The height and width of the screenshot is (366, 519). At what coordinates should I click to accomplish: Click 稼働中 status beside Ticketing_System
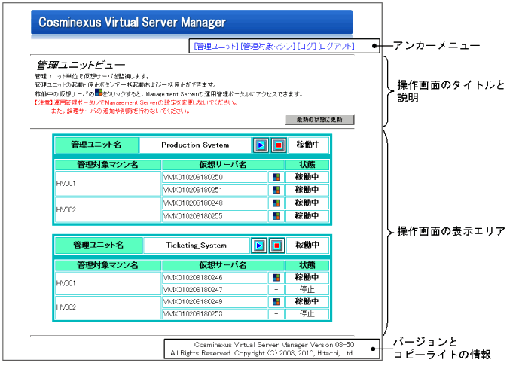tap(307, 245)
